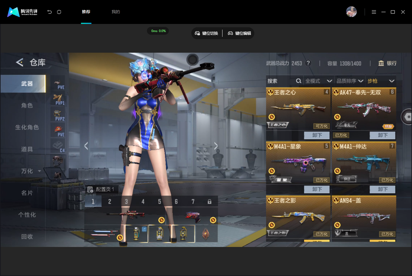Screen dimensions: 412x276
Task: Open the 步枪 weapon type dropdown
Action: point(381,81)
